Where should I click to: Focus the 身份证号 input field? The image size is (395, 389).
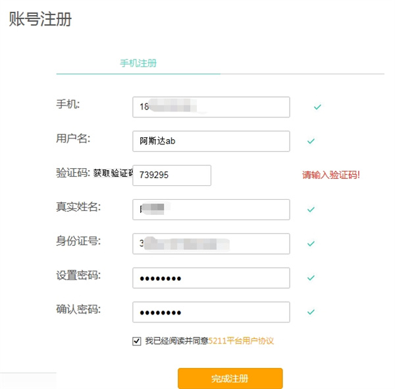[x=211, y=244]
